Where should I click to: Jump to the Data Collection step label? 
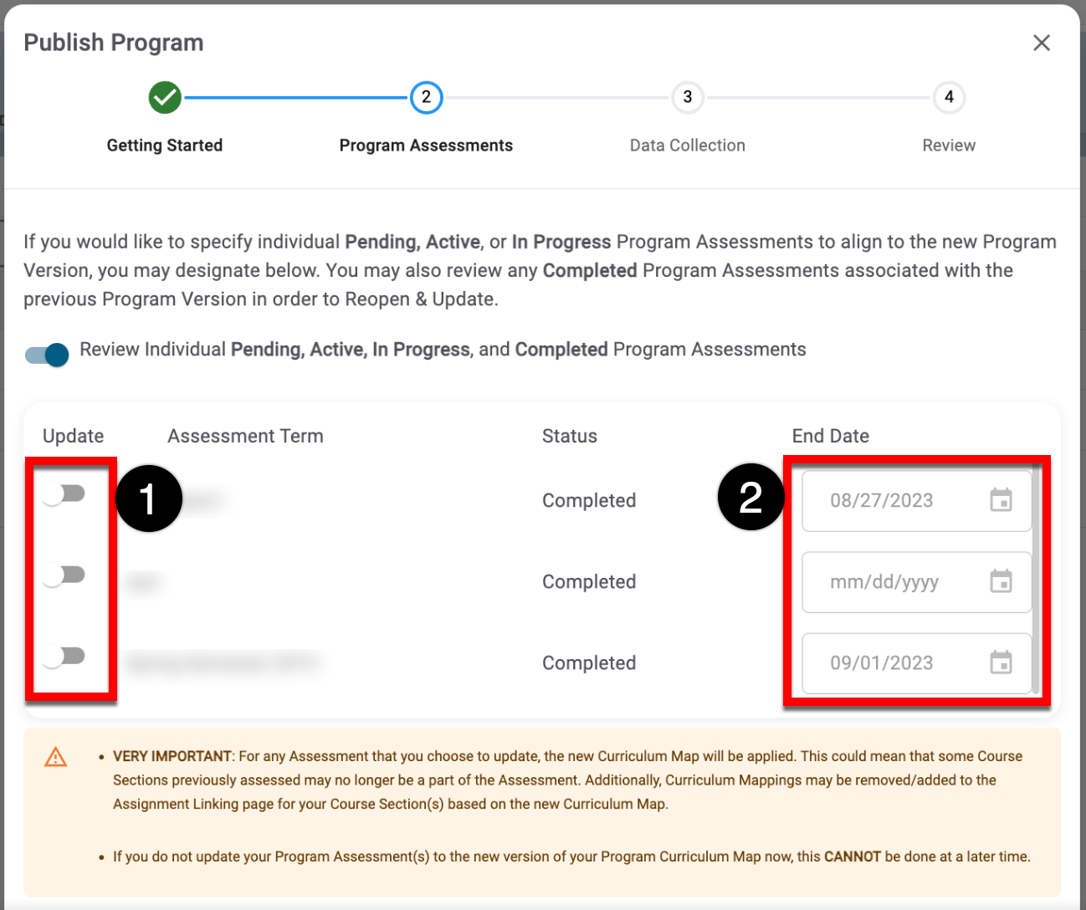click(687, 146)
